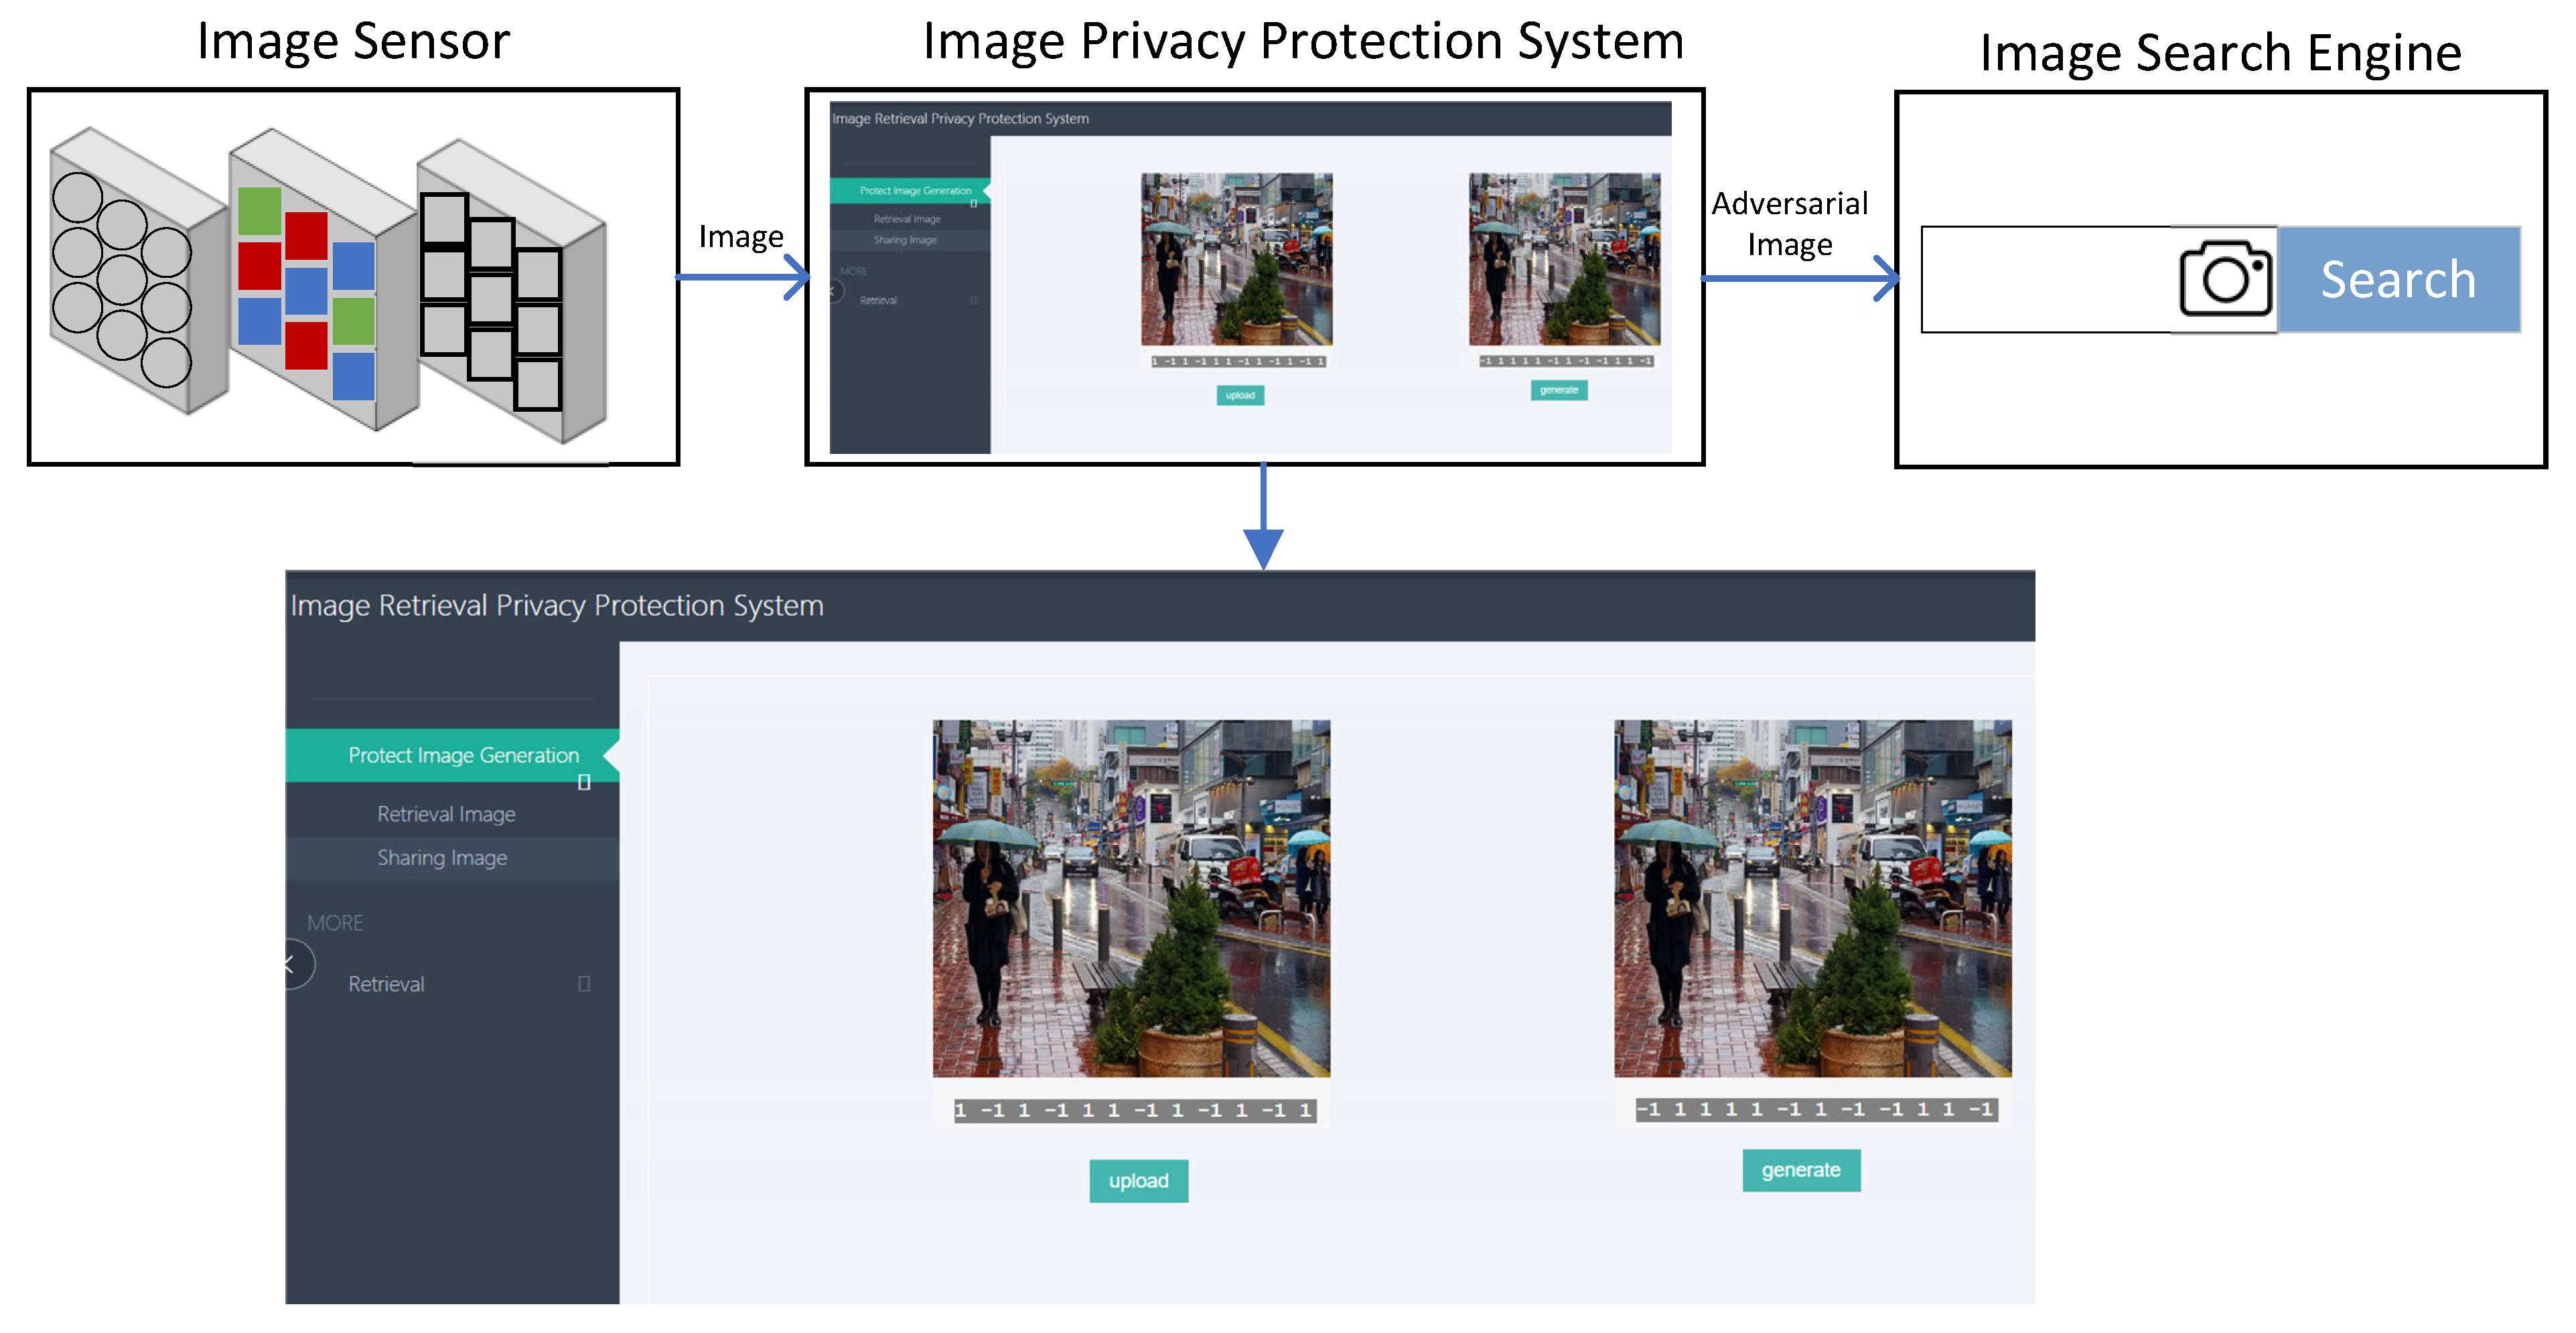Open Retrieval Image in large sidebar
The height and width of the screenshot is (1333, 2576).
click(x=446, y=813)
